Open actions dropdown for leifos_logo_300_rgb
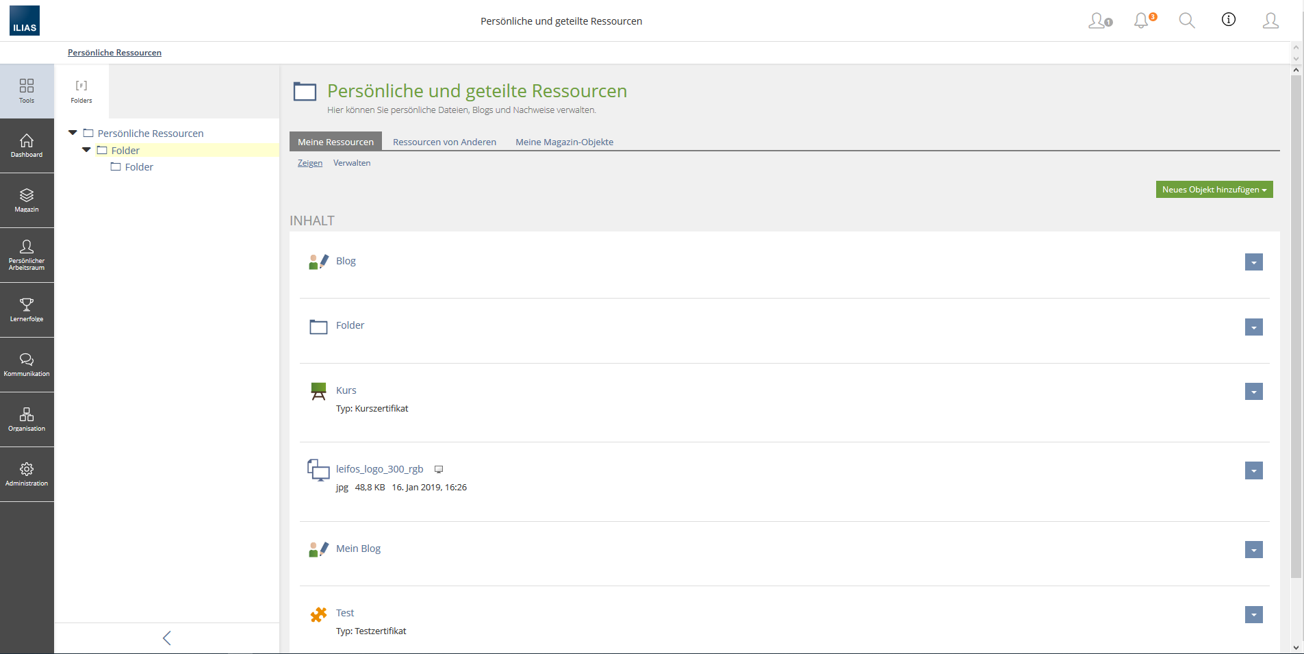Viewport: 1304px width, 654px height. pyautogui.click(x=1254, y=470)
